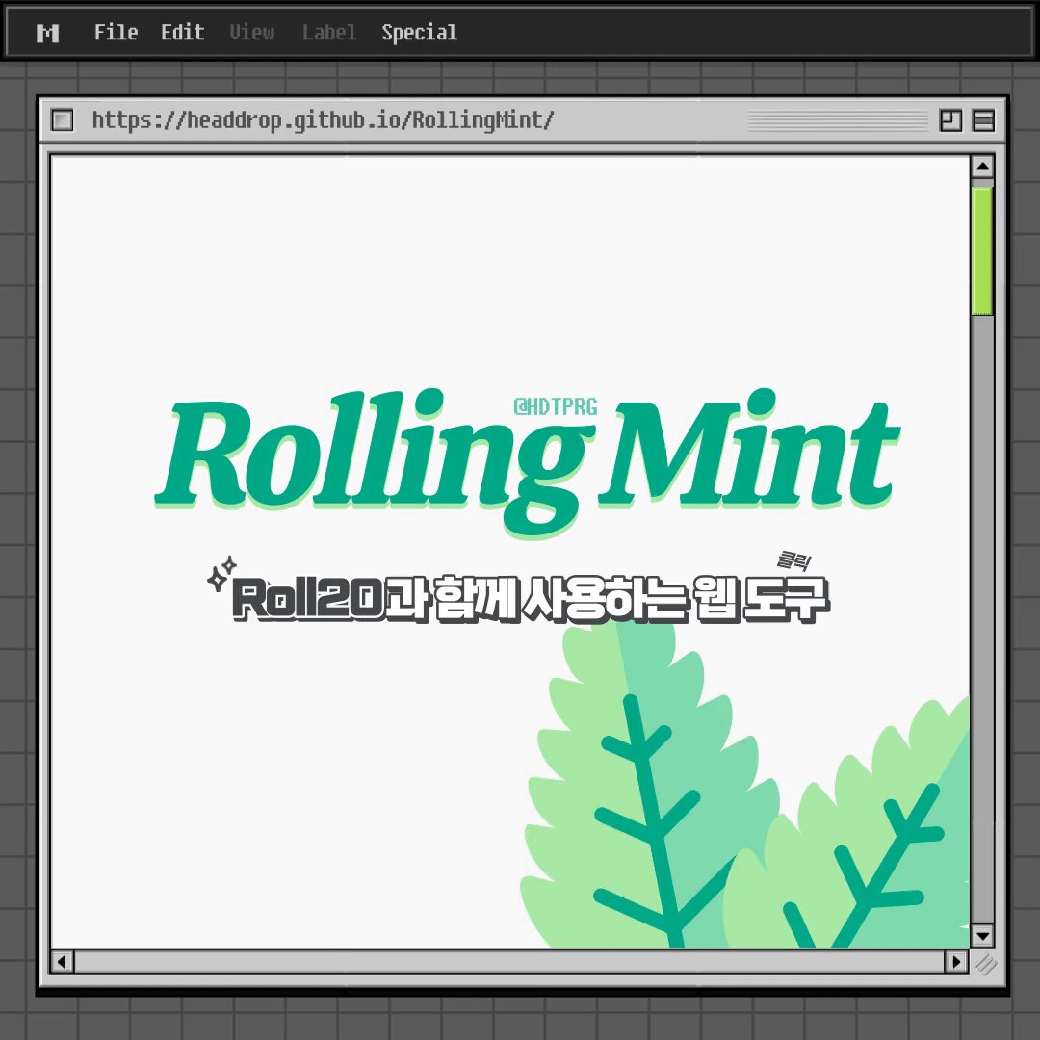1040x1040 pixels.
Task: Open the Edit menu
Action: click(x=182, y=32)
